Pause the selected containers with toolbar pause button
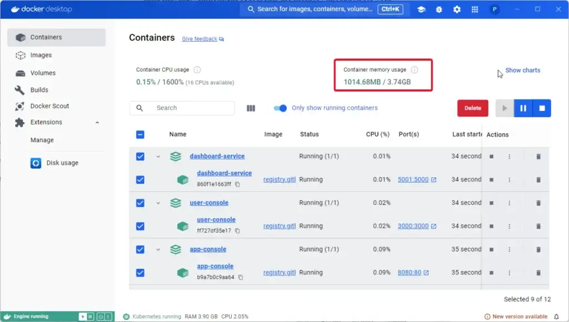Image resolution: width=569 pixels, height=322 pixels. pos(523,108)
